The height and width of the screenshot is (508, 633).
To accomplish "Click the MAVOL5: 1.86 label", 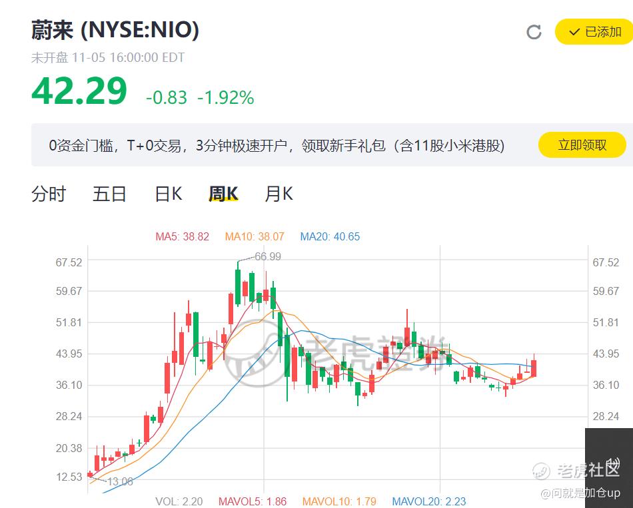I will [253, 501].
